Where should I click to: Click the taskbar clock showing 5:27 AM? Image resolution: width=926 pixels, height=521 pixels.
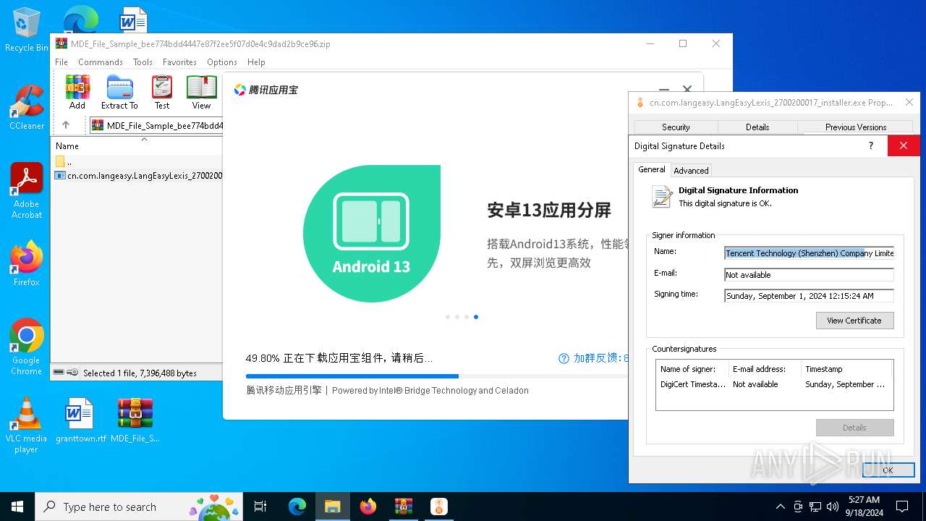(864, 507)
